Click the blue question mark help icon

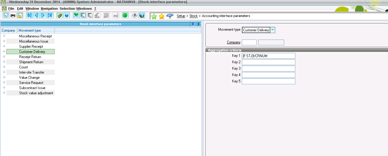click(67, 15)
